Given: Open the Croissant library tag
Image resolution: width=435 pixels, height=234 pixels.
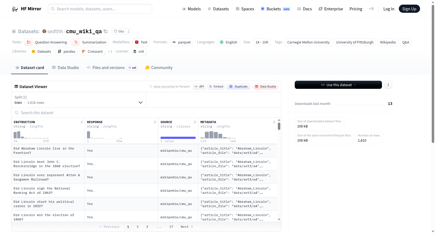Looking at the screenshot, I should 92,51.
